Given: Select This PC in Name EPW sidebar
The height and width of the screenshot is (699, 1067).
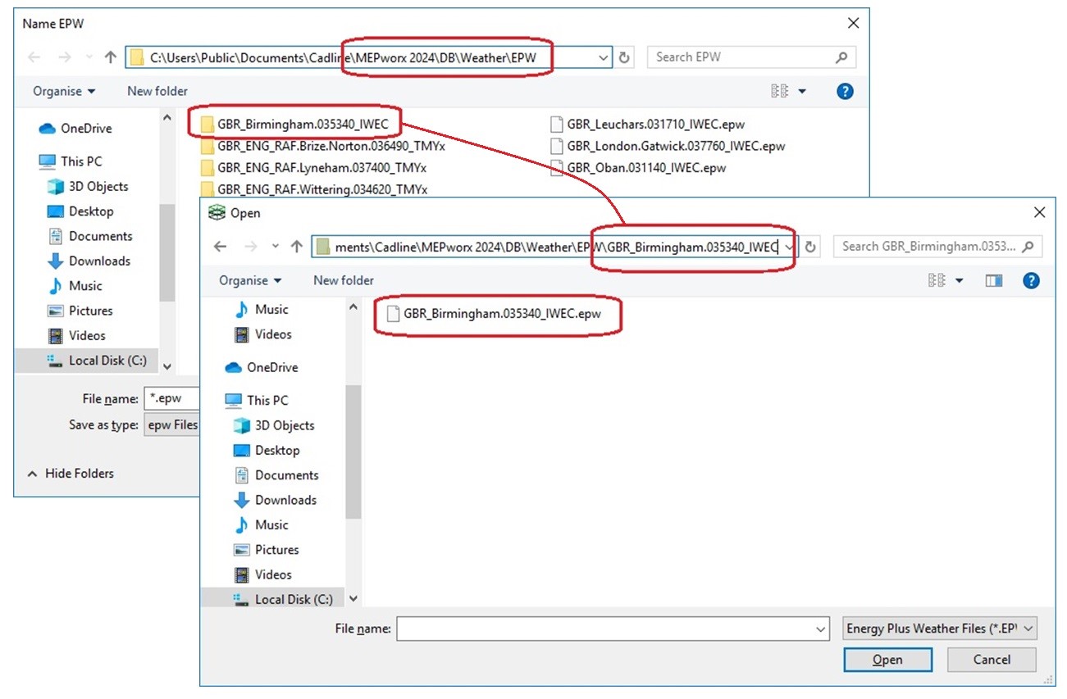Looking at the screenshot, I should (71, 161).
